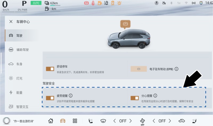
Task: Tap the seatbelt warning icon
Action: coord(93,3)
